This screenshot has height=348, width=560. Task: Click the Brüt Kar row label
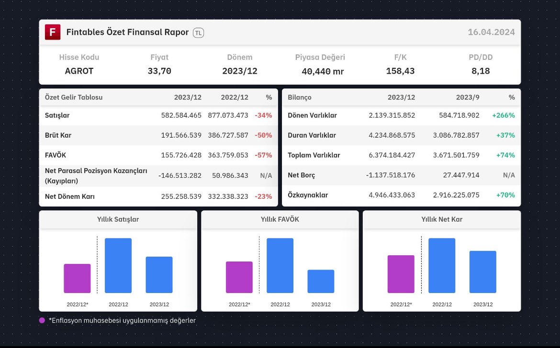[58, 135]
